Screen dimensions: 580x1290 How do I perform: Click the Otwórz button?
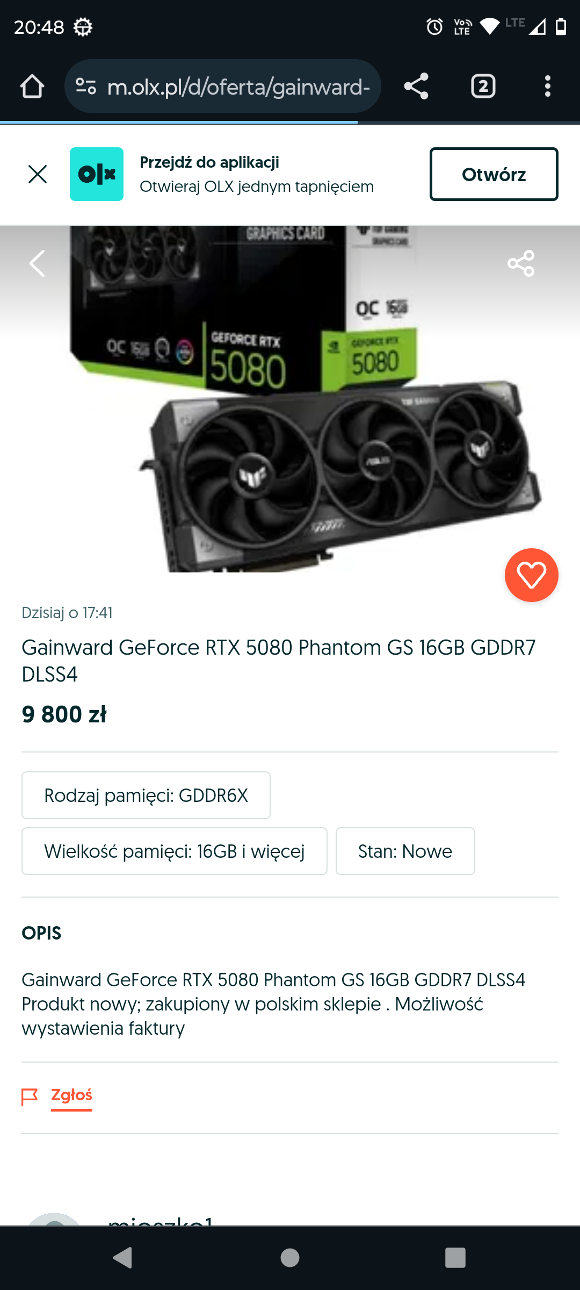pos(494,174)
